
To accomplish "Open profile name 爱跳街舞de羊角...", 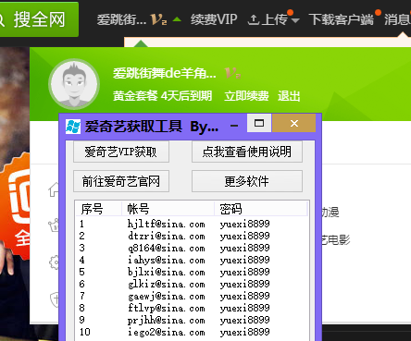I will [x=165, y=73].
